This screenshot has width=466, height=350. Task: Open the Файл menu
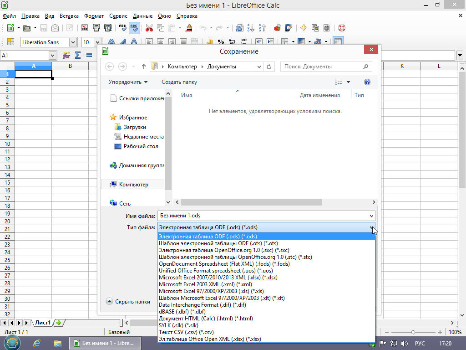[9, 16]
